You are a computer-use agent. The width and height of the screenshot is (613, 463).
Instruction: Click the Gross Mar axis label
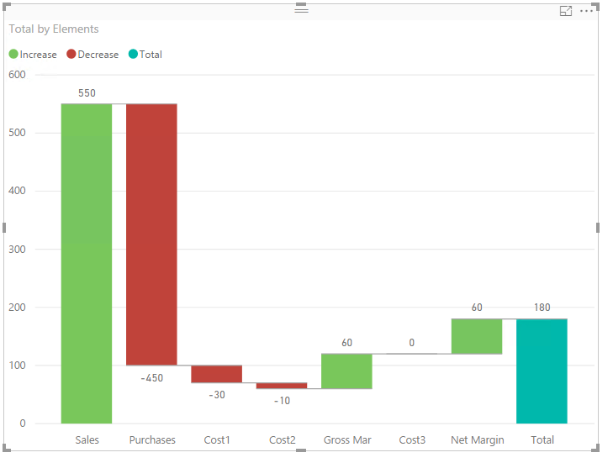point(347,440)
